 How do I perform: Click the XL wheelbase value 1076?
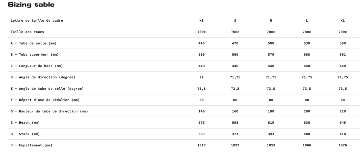[x=342, y=145]
